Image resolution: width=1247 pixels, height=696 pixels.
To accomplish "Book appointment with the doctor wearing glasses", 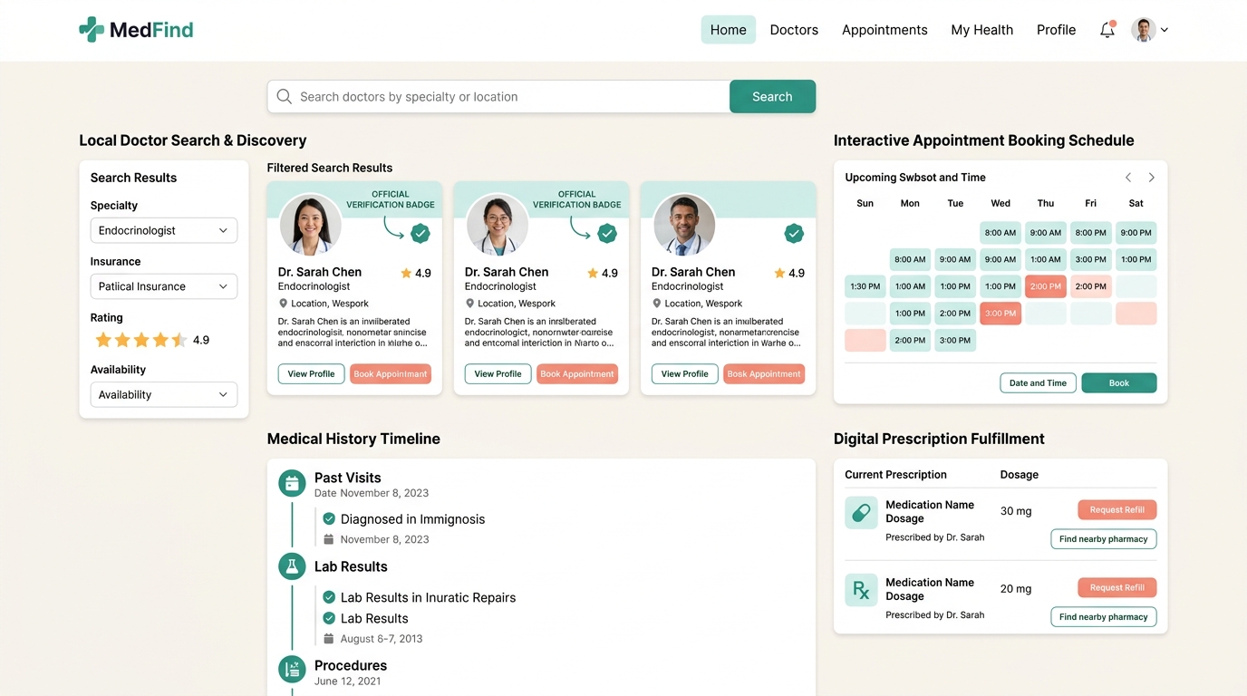I will [x=577, y=373].
